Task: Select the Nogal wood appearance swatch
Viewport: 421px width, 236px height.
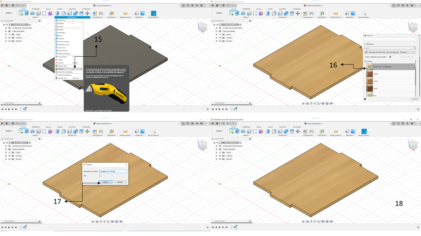Action: click(x=370, y=88)
